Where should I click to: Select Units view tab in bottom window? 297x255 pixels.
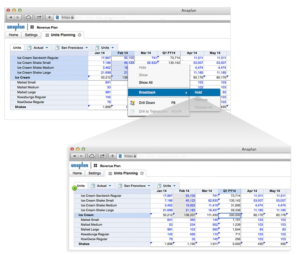click(81, 186)
